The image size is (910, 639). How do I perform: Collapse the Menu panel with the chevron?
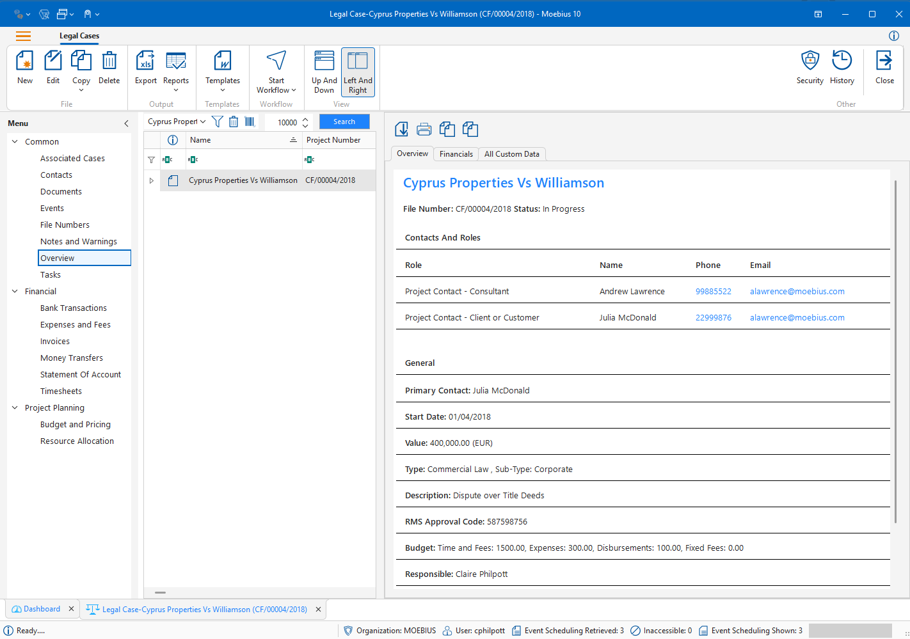click(x=125, y=123)
